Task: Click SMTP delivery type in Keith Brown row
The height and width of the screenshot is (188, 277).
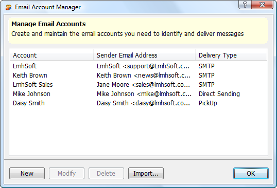Action: 206,76
